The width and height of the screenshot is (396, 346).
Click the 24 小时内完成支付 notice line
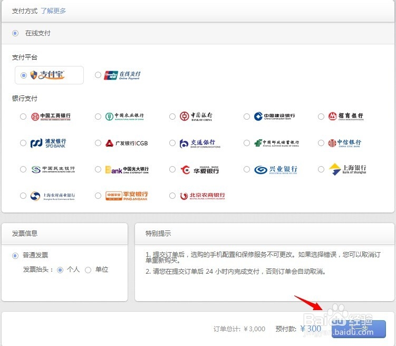(x=236, y=272)
